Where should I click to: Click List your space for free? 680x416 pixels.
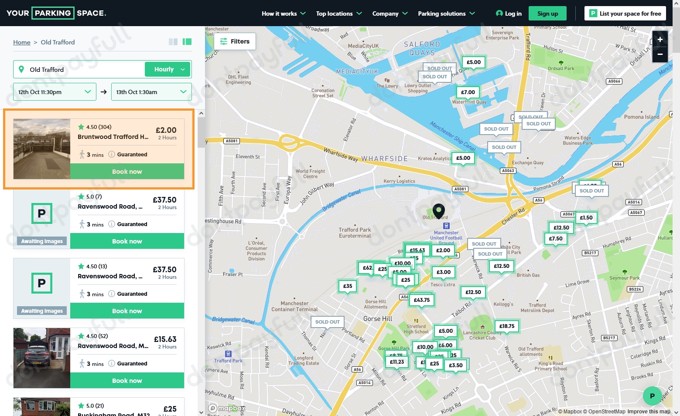coord(625,14)
